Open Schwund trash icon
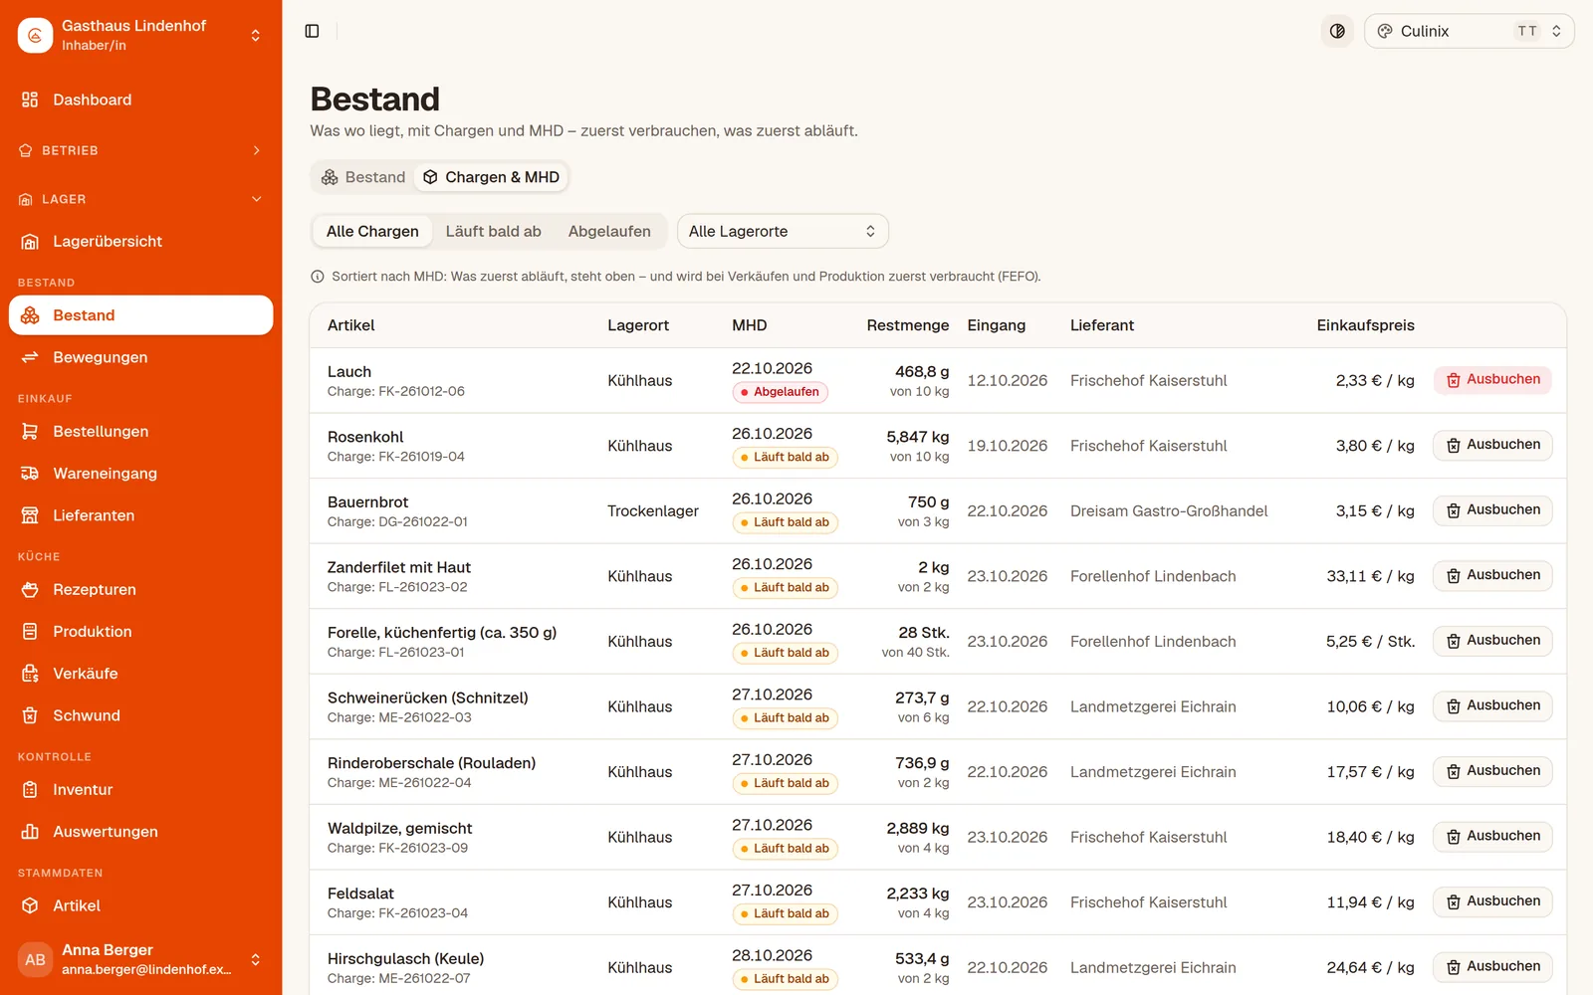The width and height of the screenshot is (1593, 995). click(x=30, y=715)
